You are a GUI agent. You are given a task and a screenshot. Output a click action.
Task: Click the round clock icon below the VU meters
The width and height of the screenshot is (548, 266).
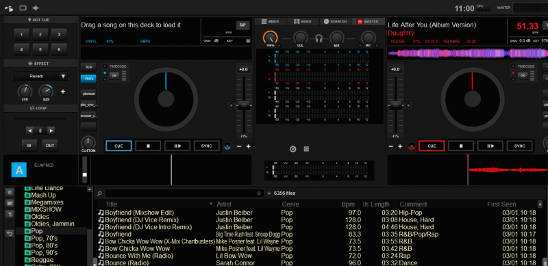click(293, 149)
